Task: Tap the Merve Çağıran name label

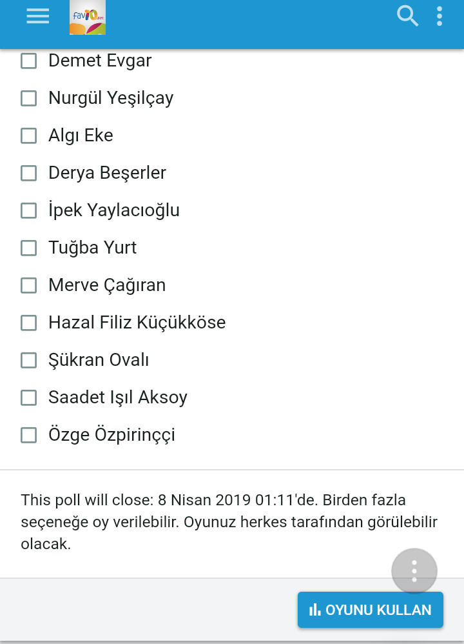Action: pos(107,285)
